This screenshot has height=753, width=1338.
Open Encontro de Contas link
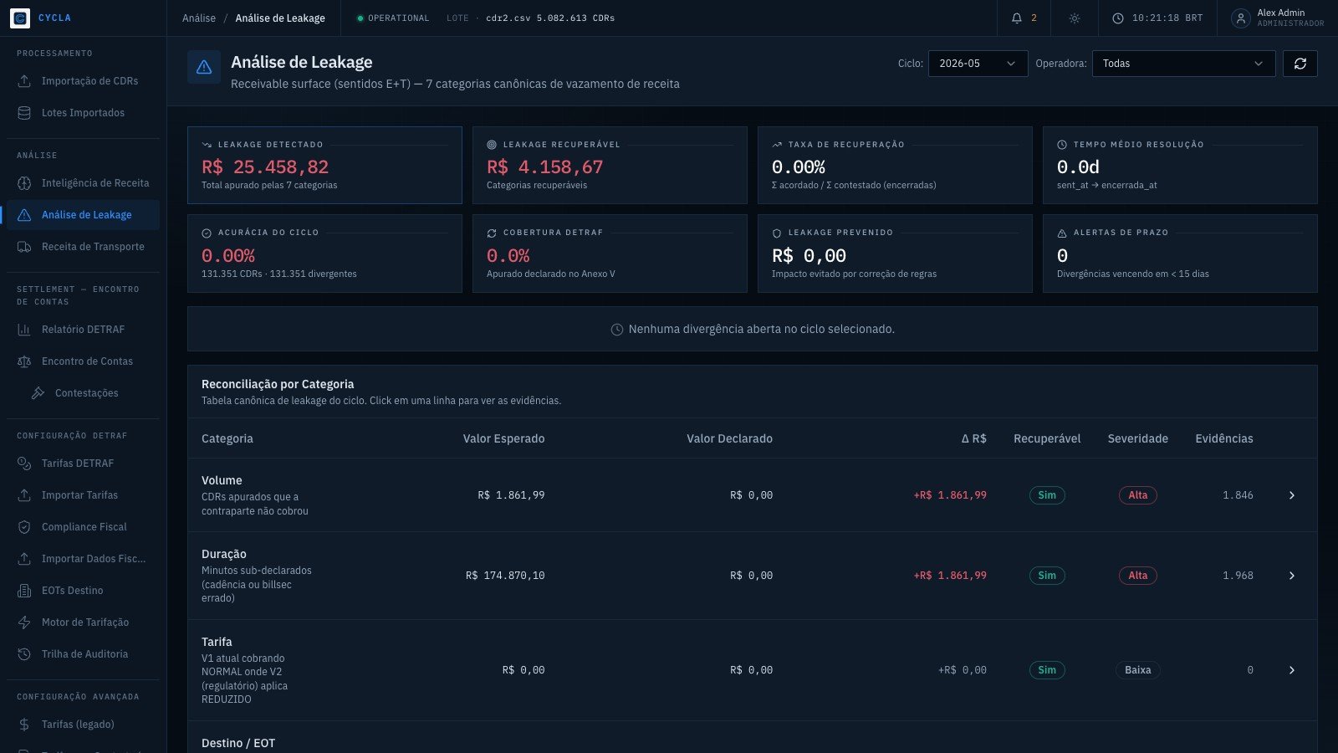pyautogui.click(x=83, y=361)
